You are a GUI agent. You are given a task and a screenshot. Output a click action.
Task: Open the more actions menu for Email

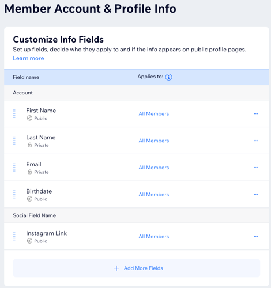click(255, 168)
